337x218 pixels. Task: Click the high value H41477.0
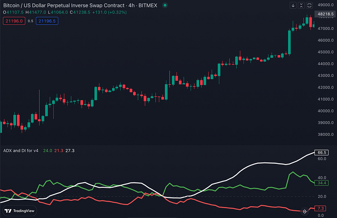[x=36, y=12]
